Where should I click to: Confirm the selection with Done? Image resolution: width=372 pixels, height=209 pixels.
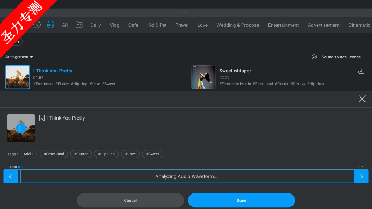point(242,200)
